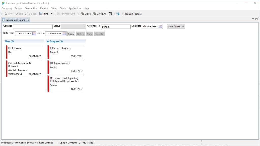Open the Date From calendar icon
The width and height of the screenshot is (260, 146).
click(x=34, y=34)
